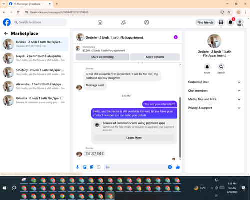The image size is (250, 200).
Task: Expand Chat members section
Action: point(214,91)
